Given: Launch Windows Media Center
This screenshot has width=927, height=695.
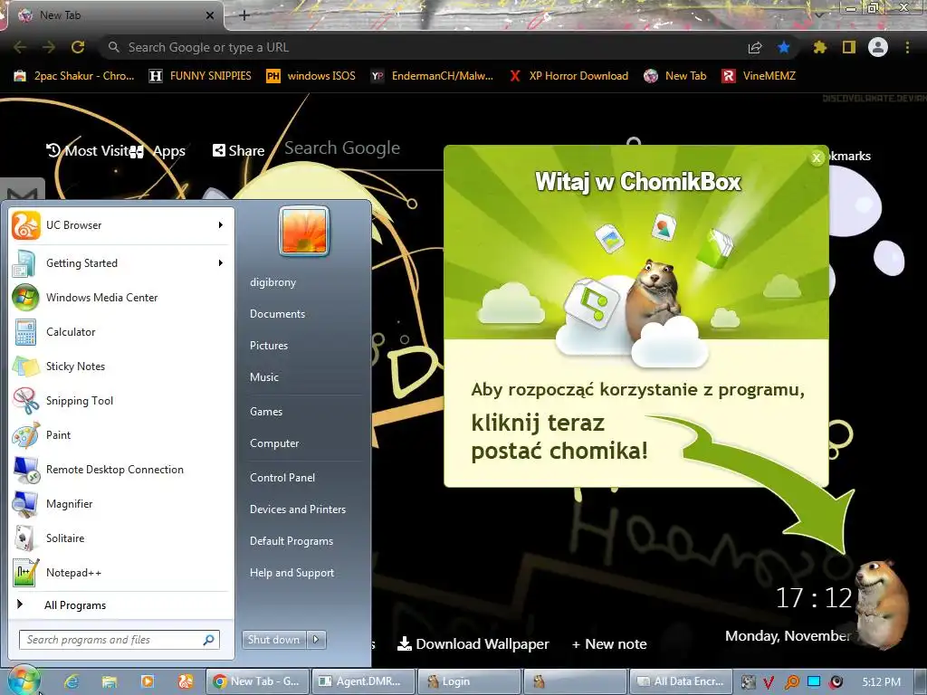Looking at the screenshot, I should [x=120, y=297].
